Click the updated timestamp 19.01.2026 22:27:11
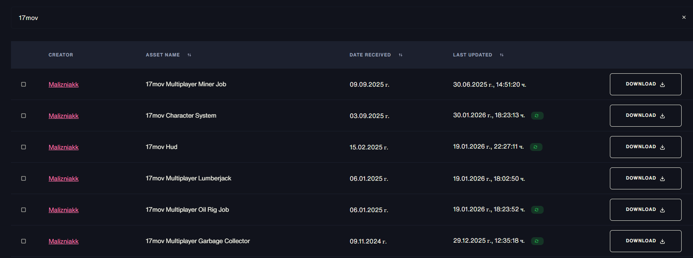 click(488, 147)
